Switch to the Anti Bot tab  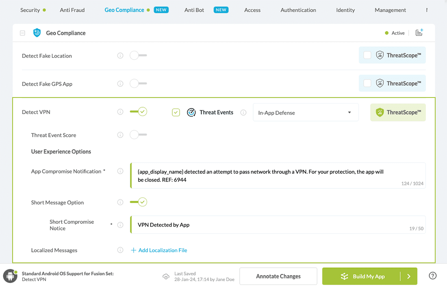click(x=194, y=10)
